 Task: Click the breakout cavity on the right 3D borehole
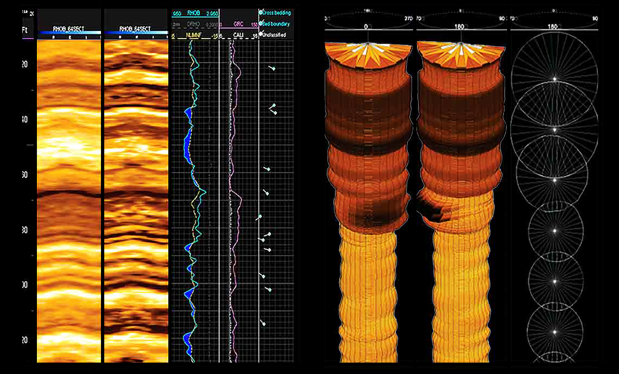pos(433,209)
